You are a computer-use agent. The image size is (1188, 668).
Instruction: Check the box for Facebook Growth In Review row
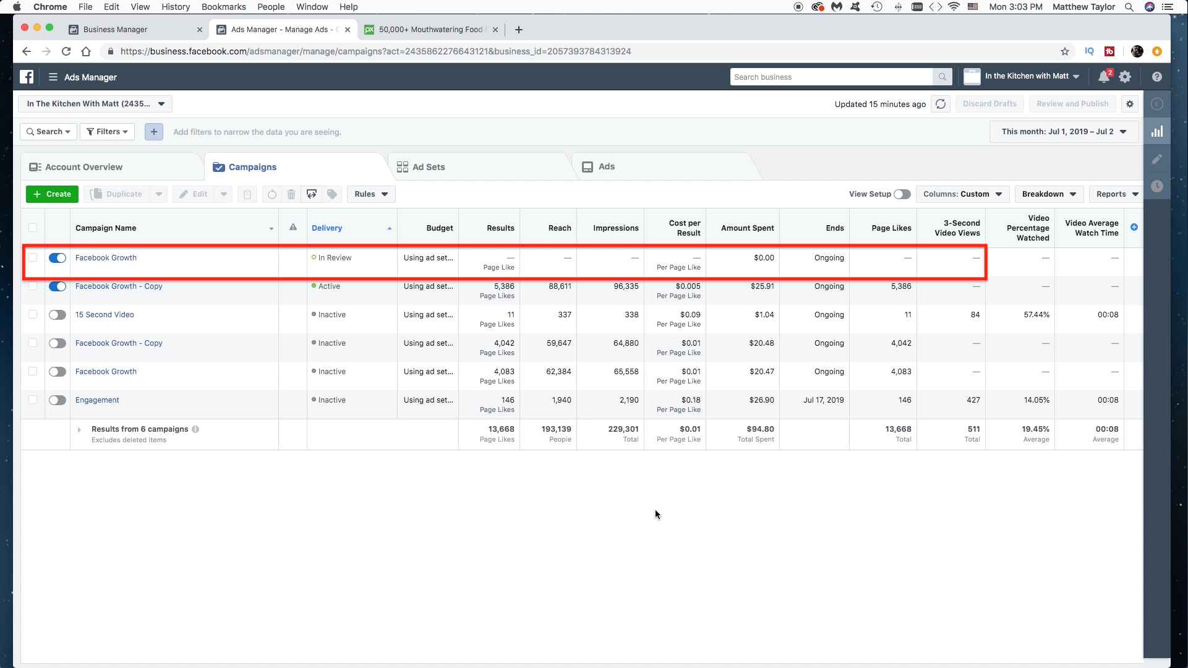[33, 257]
